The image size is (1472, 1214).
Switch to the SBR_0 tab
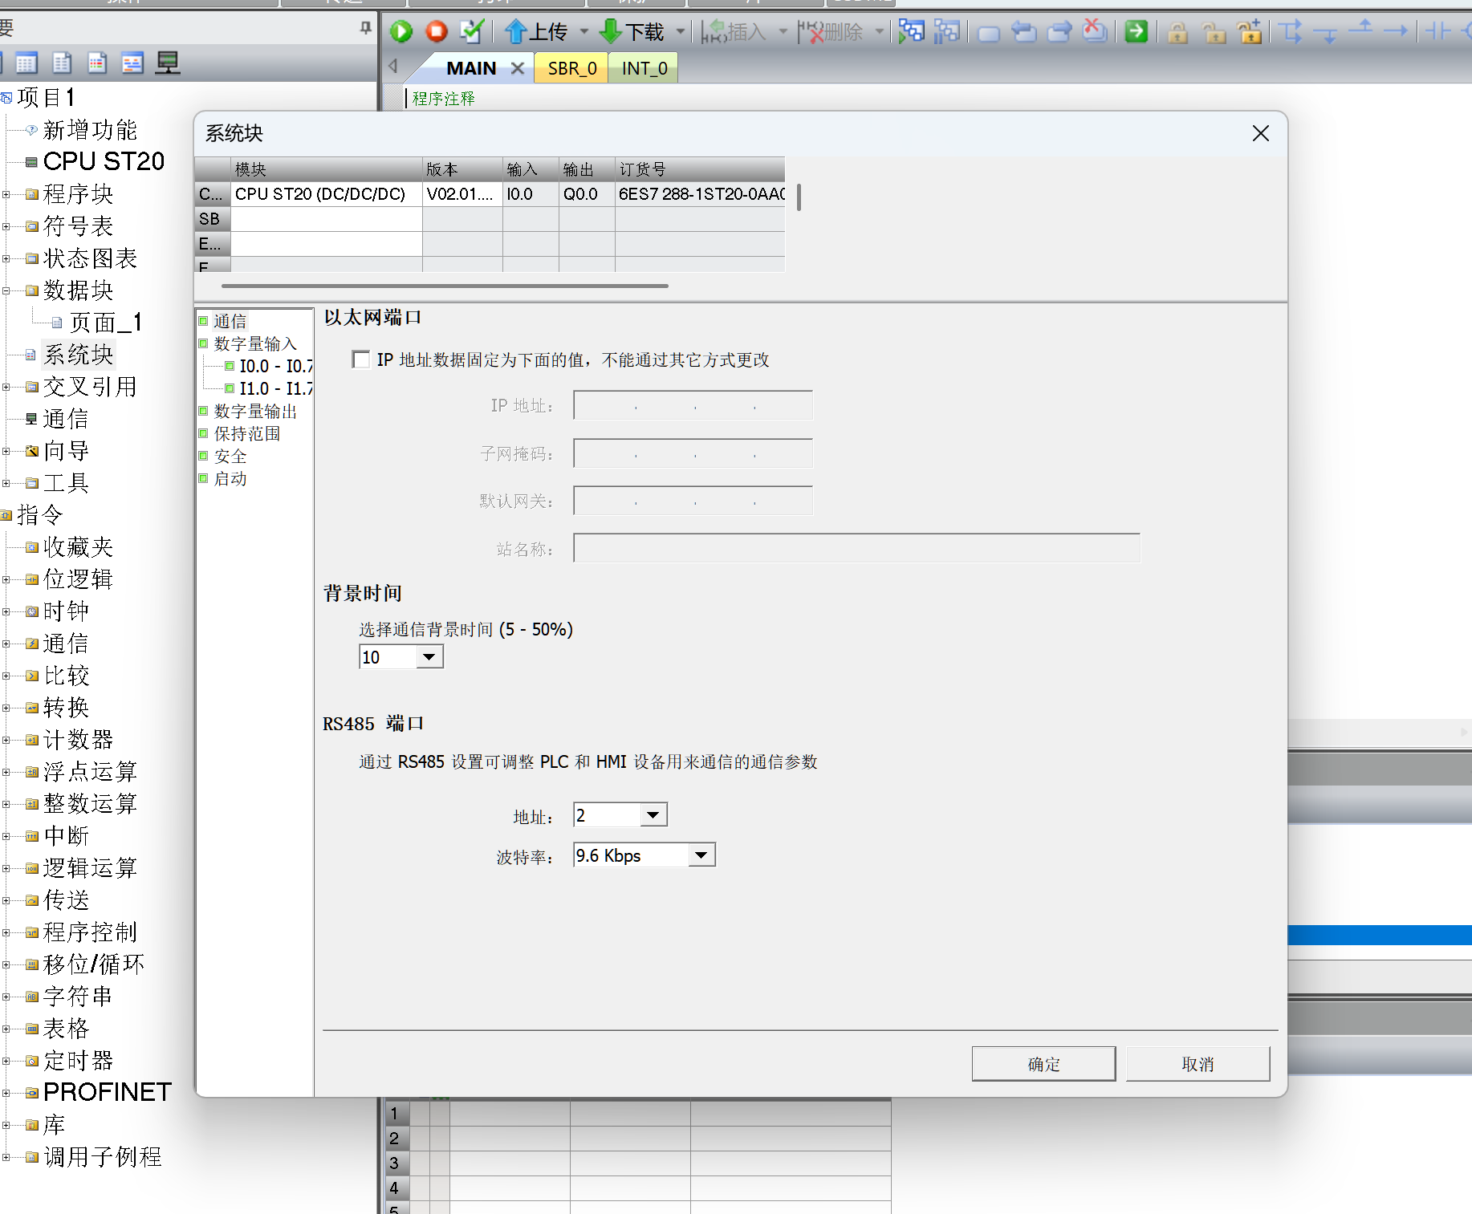pyautogui.click(x=572, y=68)
